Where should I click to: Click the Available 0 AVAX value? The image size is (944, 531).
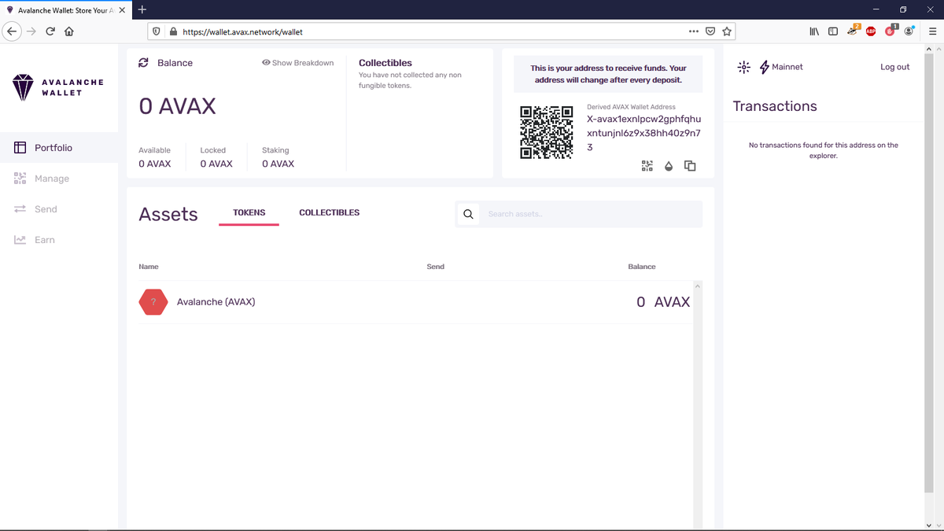[155, 164]
